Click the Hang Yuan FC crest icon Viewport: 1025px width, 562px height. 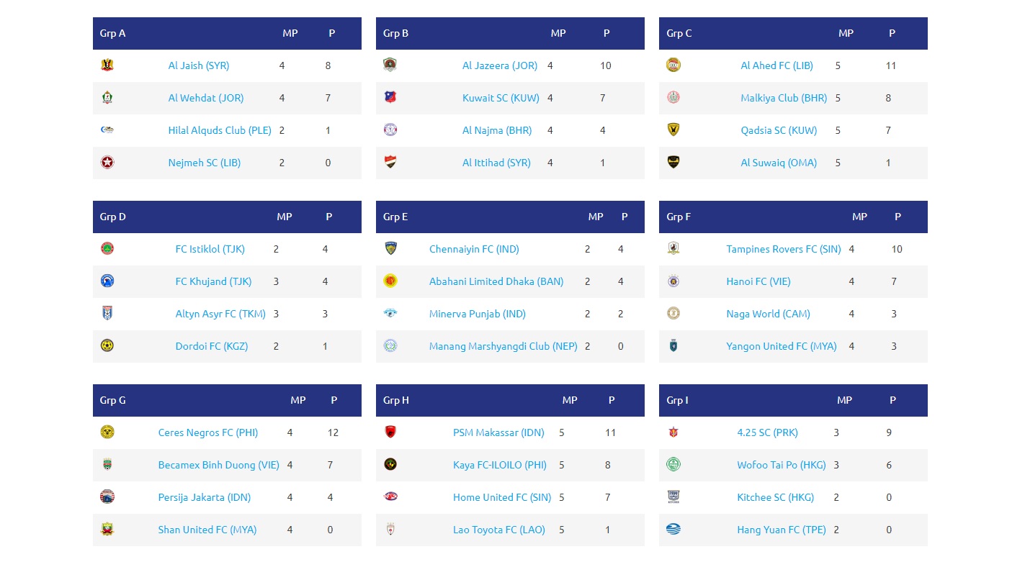673,530
